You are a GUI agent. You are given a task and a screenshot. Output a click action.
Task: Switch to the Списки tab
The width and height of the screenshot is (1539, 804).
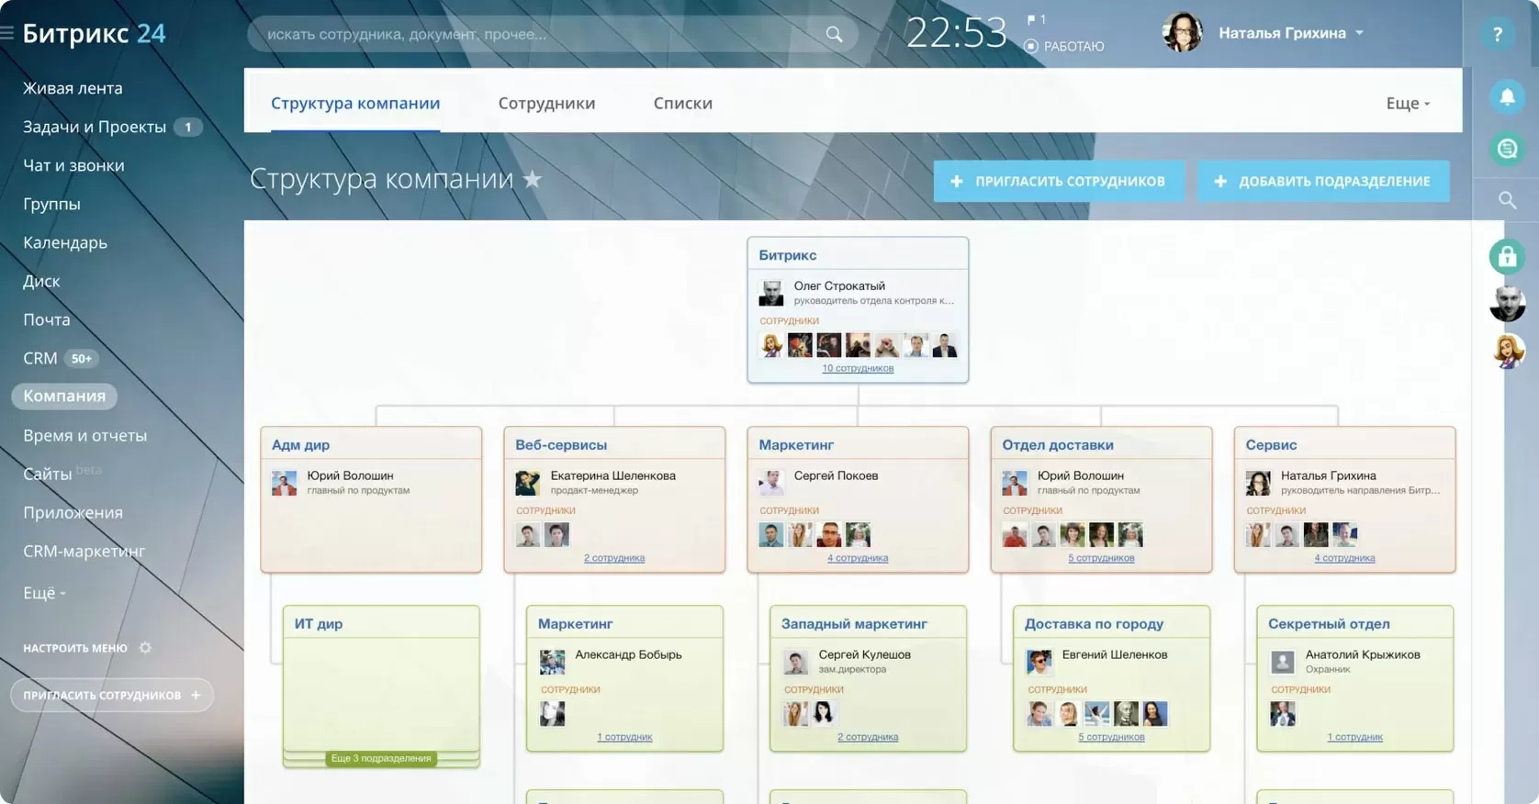point(683,103)
